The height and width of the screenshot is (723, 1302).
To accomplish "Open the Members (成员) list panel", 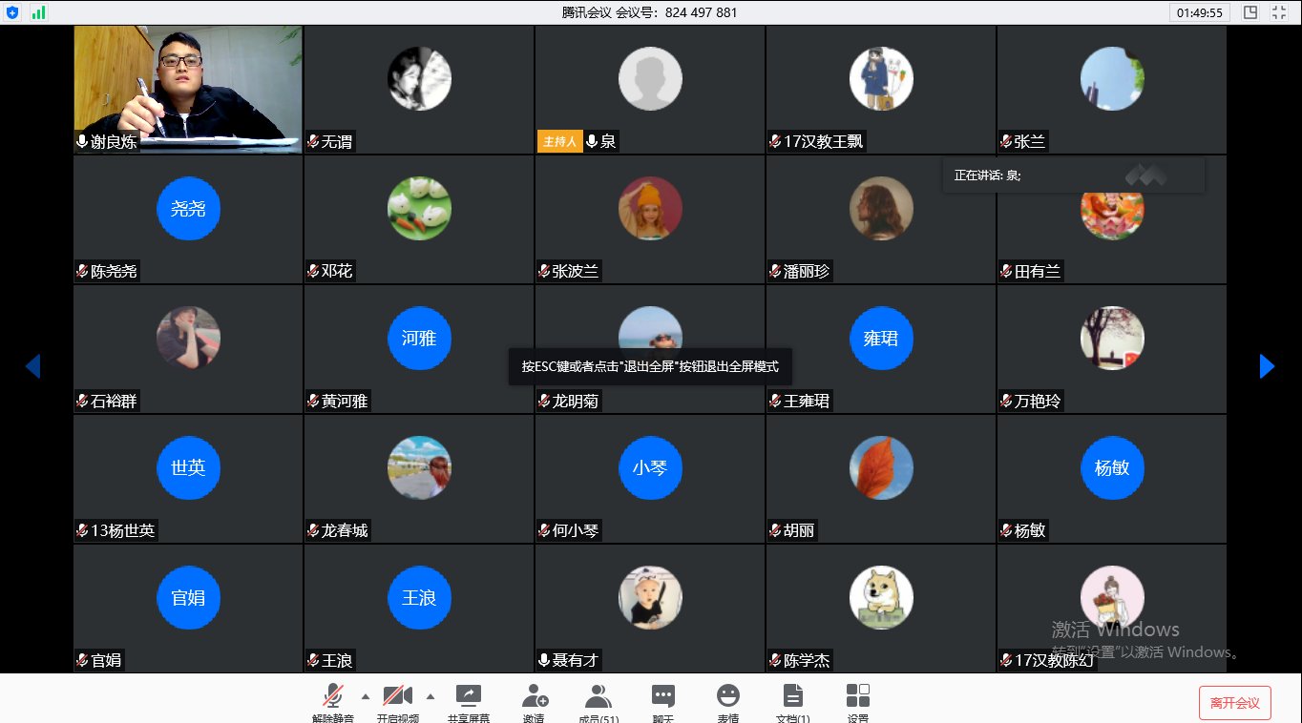I will (x=598, y=697).
